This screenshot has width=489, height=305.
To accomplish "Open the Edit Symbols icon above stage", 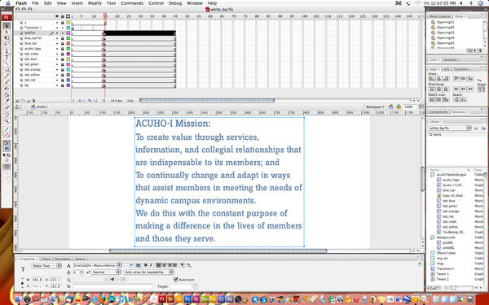I will point(399,107).
